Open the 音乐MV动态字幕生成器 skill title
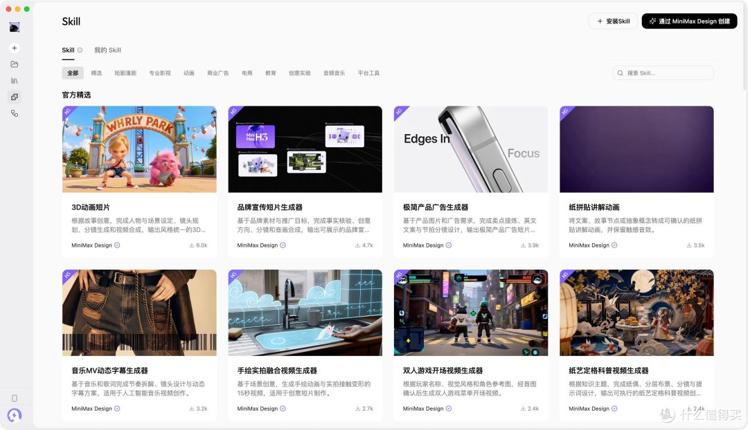 pos(109,371)
